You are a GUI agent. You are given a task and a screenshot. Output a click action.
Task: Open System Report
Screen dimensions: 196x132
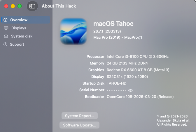pyautogui.click(x=80, y=116)
